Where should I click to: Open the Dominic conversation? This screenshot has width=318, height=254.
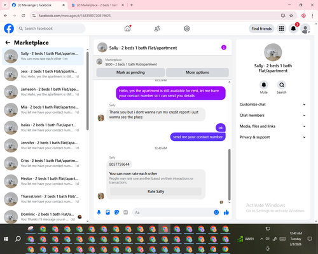coord(43,217)
